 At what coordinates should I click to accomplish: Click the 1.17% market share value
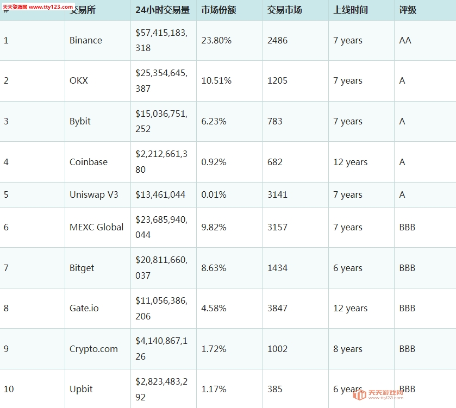214,389
